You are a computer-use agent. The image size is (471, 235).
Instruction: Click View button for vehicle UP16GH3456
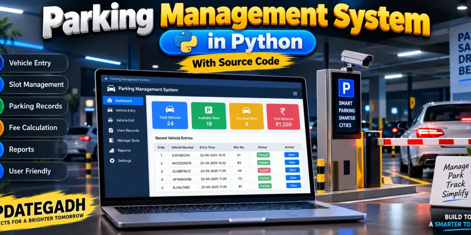point(293,177)
